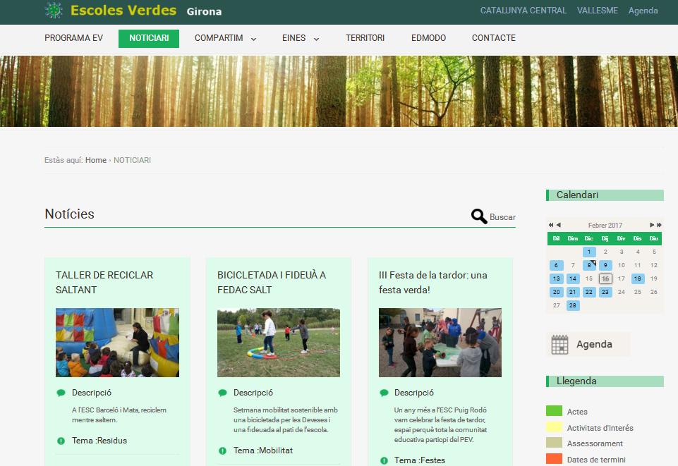Click the Escoles Verdes logo icon

pos(53,11)
